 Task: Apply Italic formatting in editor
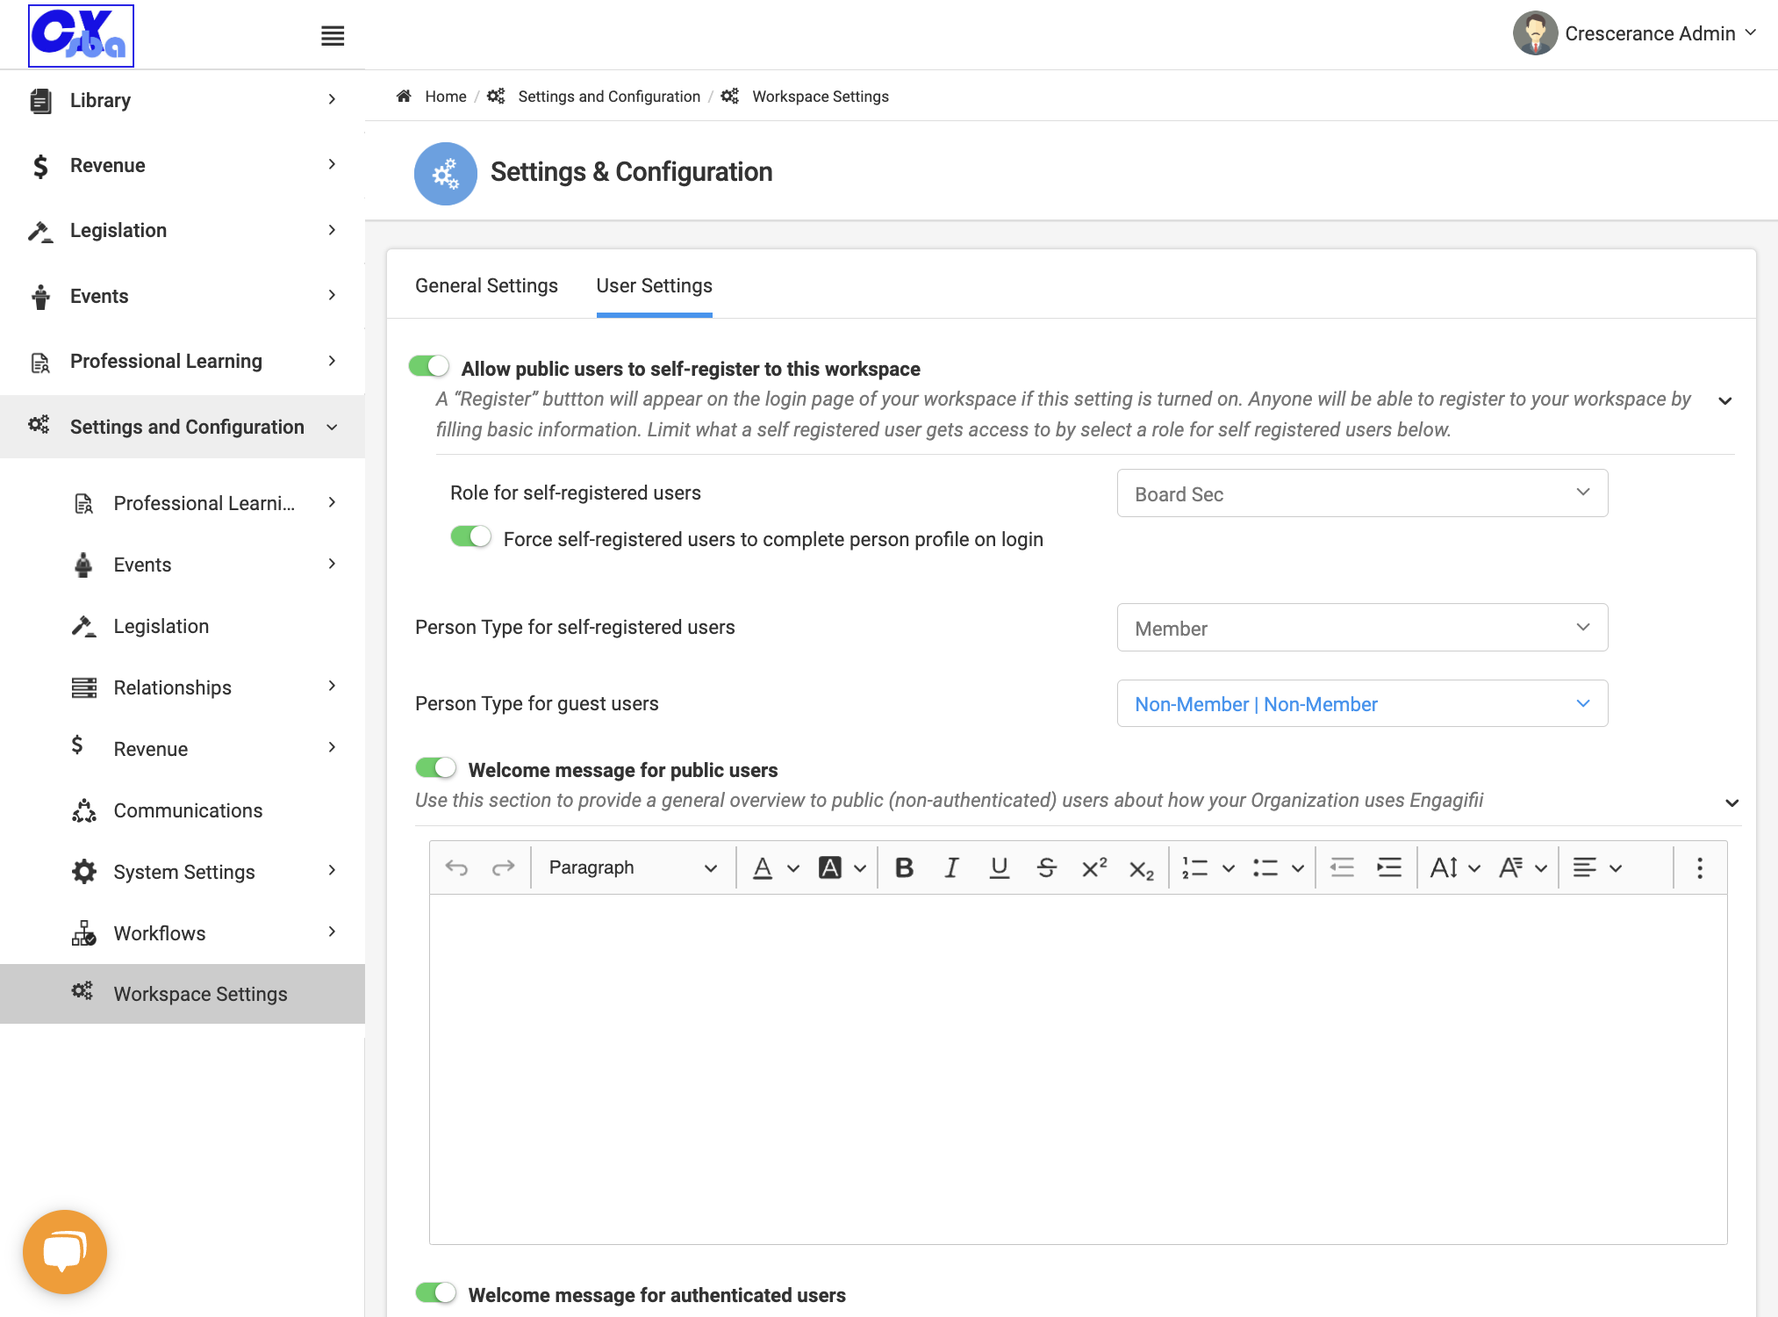pos(951,867)
